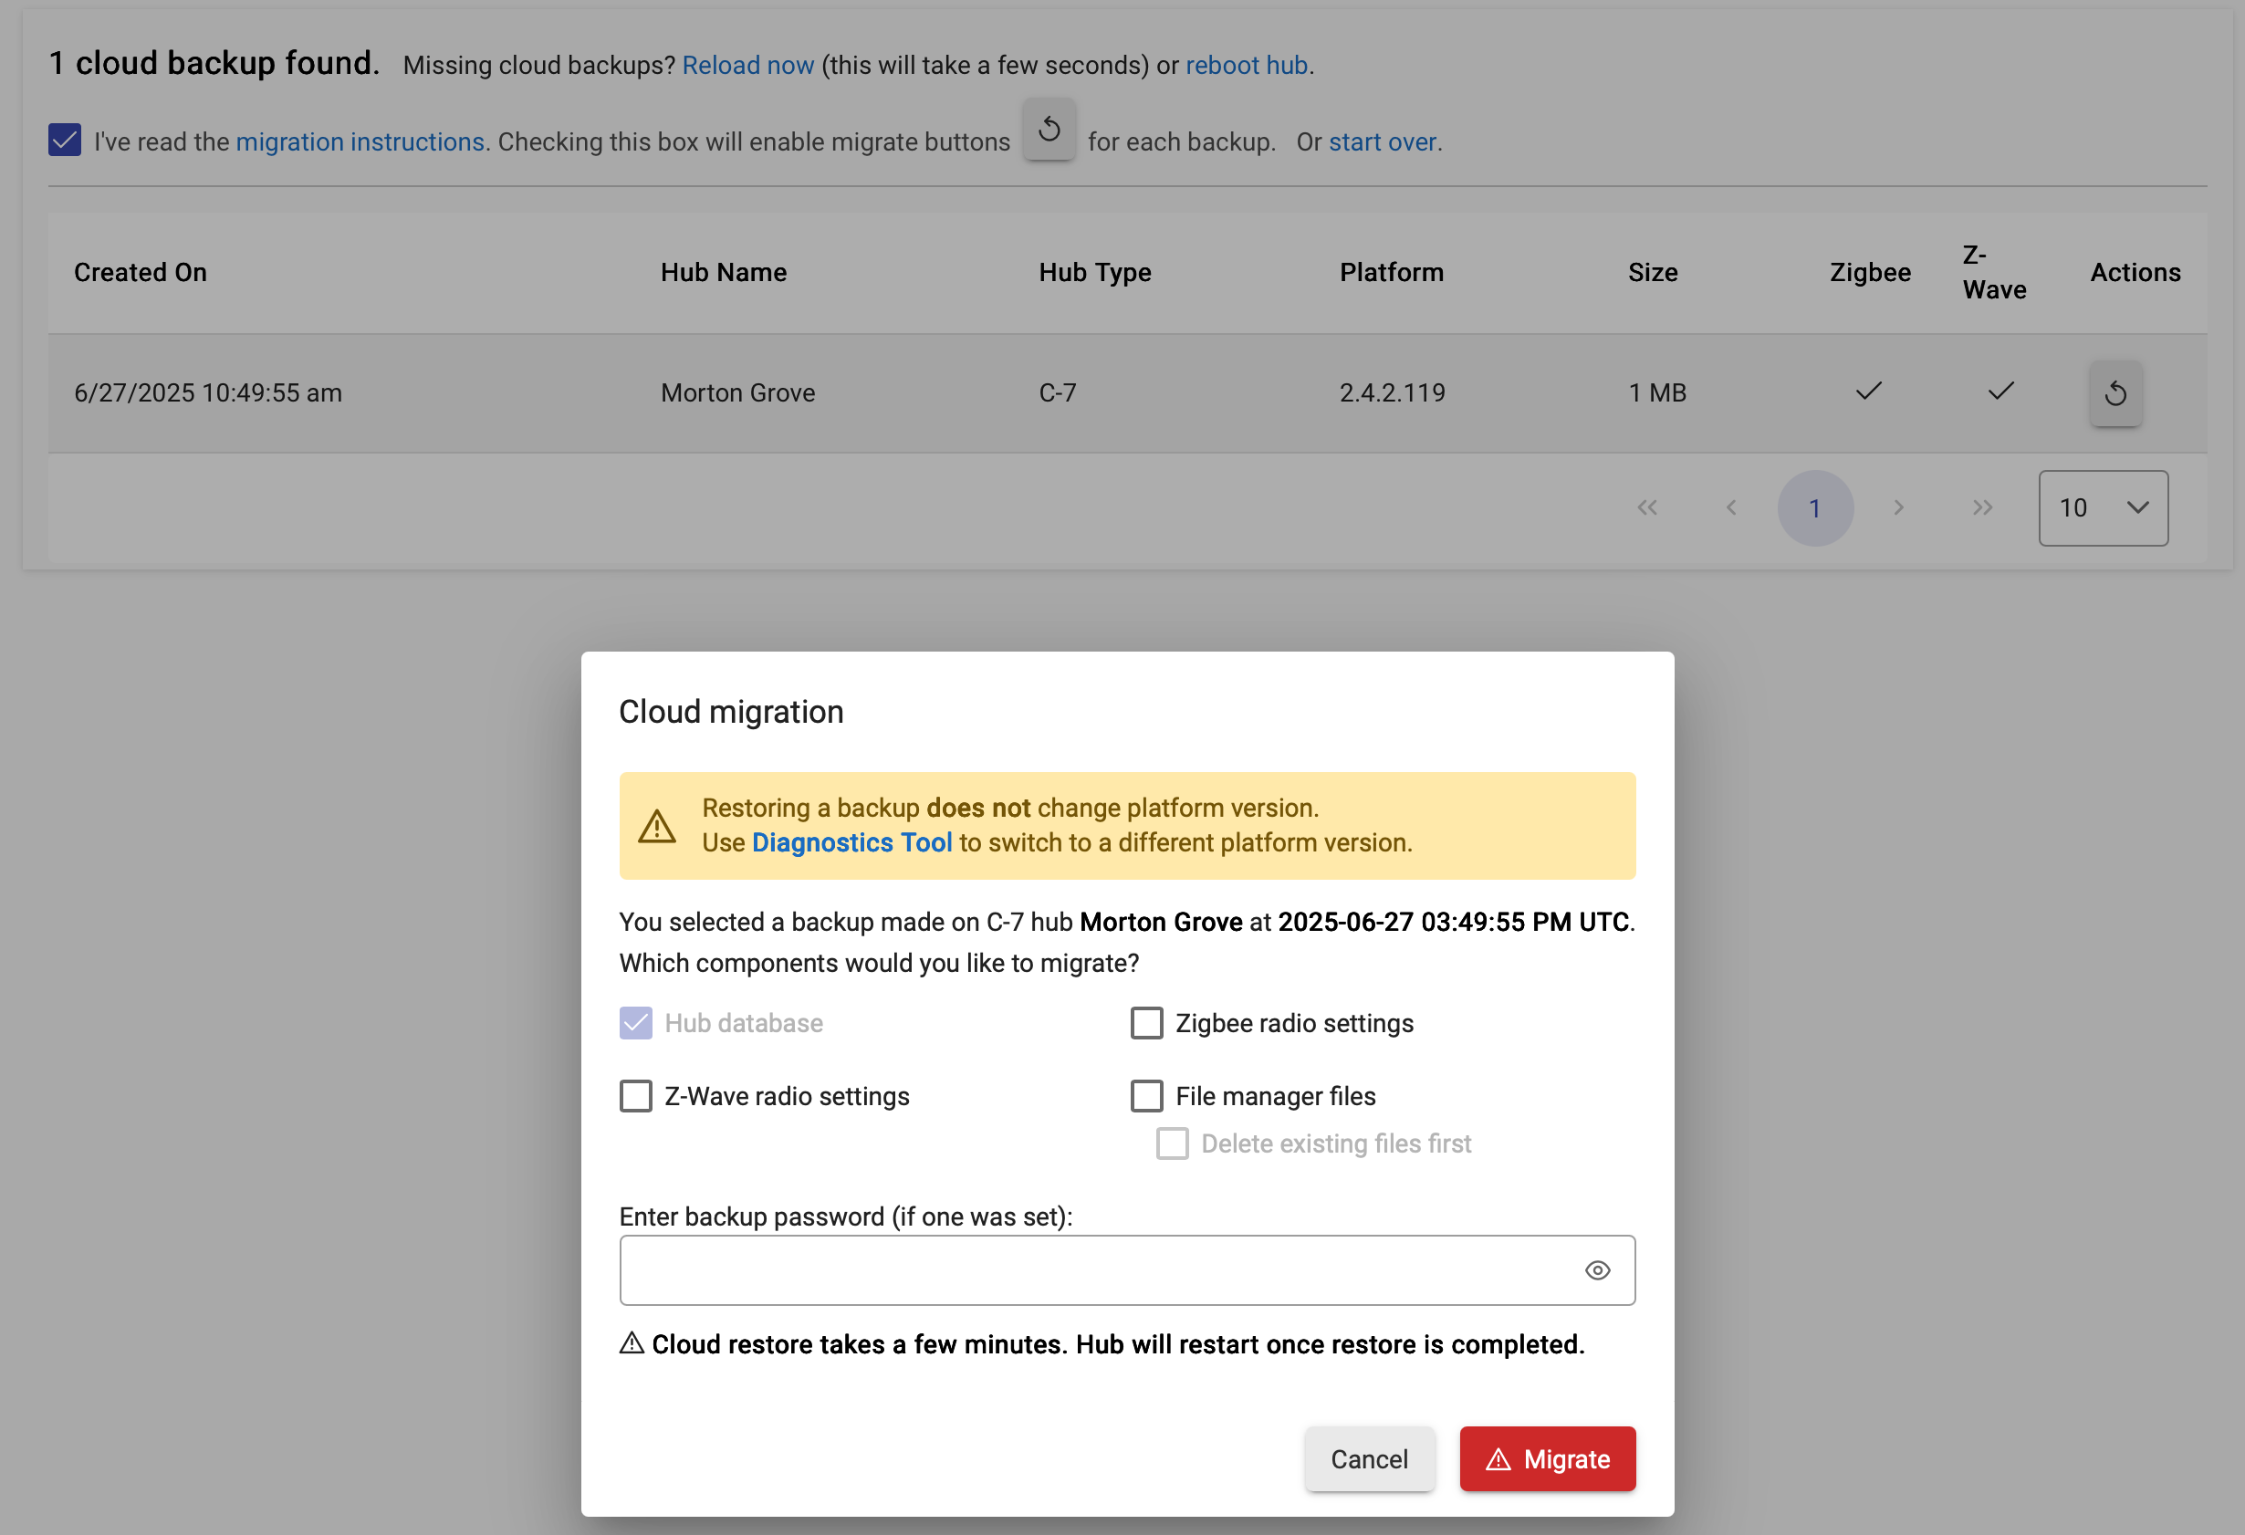Go to the first page of backups
The width and height of the screenshot is (2245, 1535).
pyautogui.click(x=1647, y=508)
